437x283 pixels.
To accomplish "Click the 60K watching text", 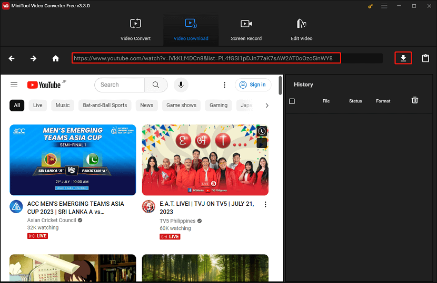I will click(175, 228).
